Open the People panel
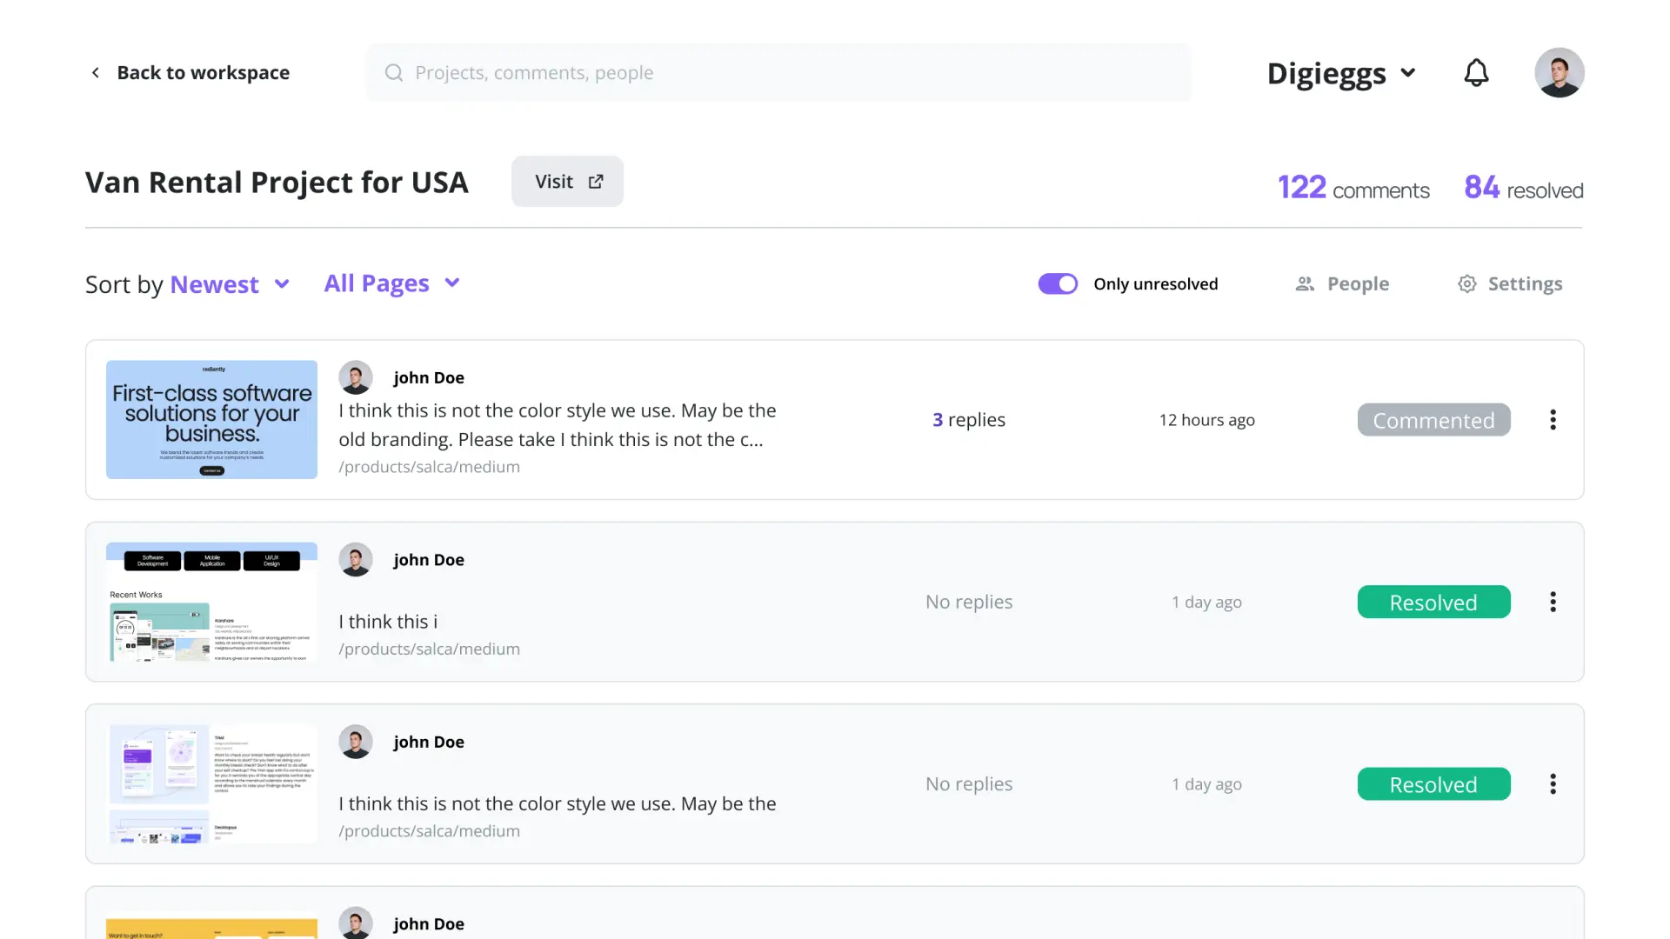This screenshot has width=1670, height=939. [x=1342, y=284]
